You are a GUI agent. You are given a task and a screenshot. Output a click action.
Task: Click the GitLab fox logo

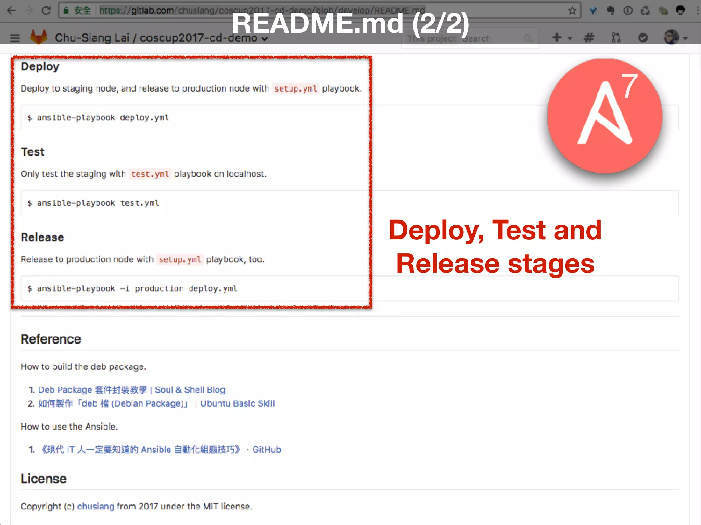click(x=39, y=37)
